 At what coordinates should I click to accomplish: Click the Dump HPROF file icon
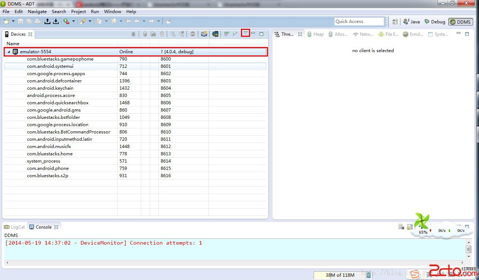pos(153,34)
